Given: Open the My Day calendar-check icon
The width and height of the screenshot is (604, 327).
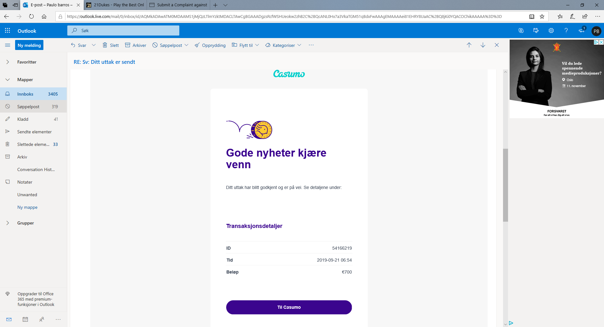Looking at the screenshot, I should tap(536, 30).
